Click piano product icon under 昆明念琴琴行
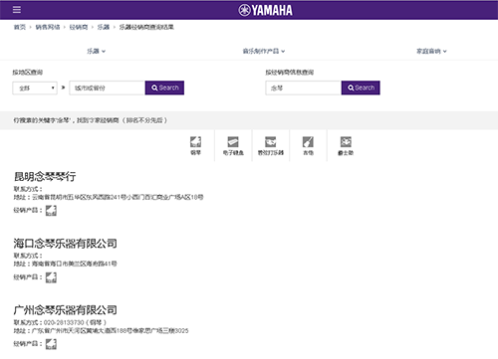The width and height of the screenshot is (498, 359). pos(51,210)
